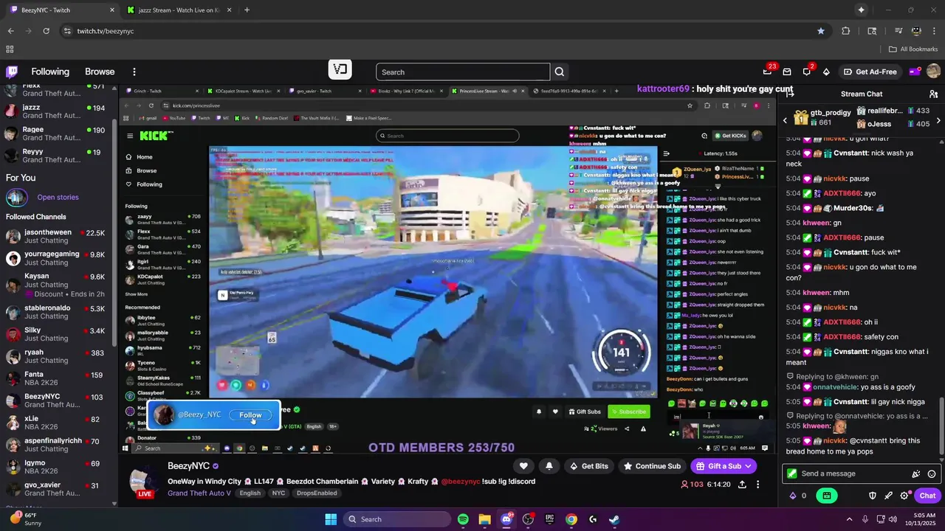Go to the Browse page
Viewport: 945px width, 531px height.
pos(100,72)
